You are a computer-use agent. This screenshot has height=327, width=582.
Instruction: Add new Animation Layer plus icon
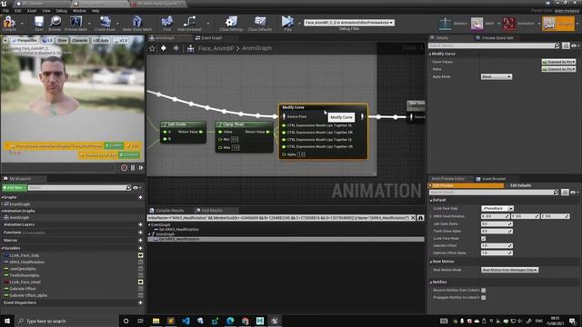tap(140, 224)
